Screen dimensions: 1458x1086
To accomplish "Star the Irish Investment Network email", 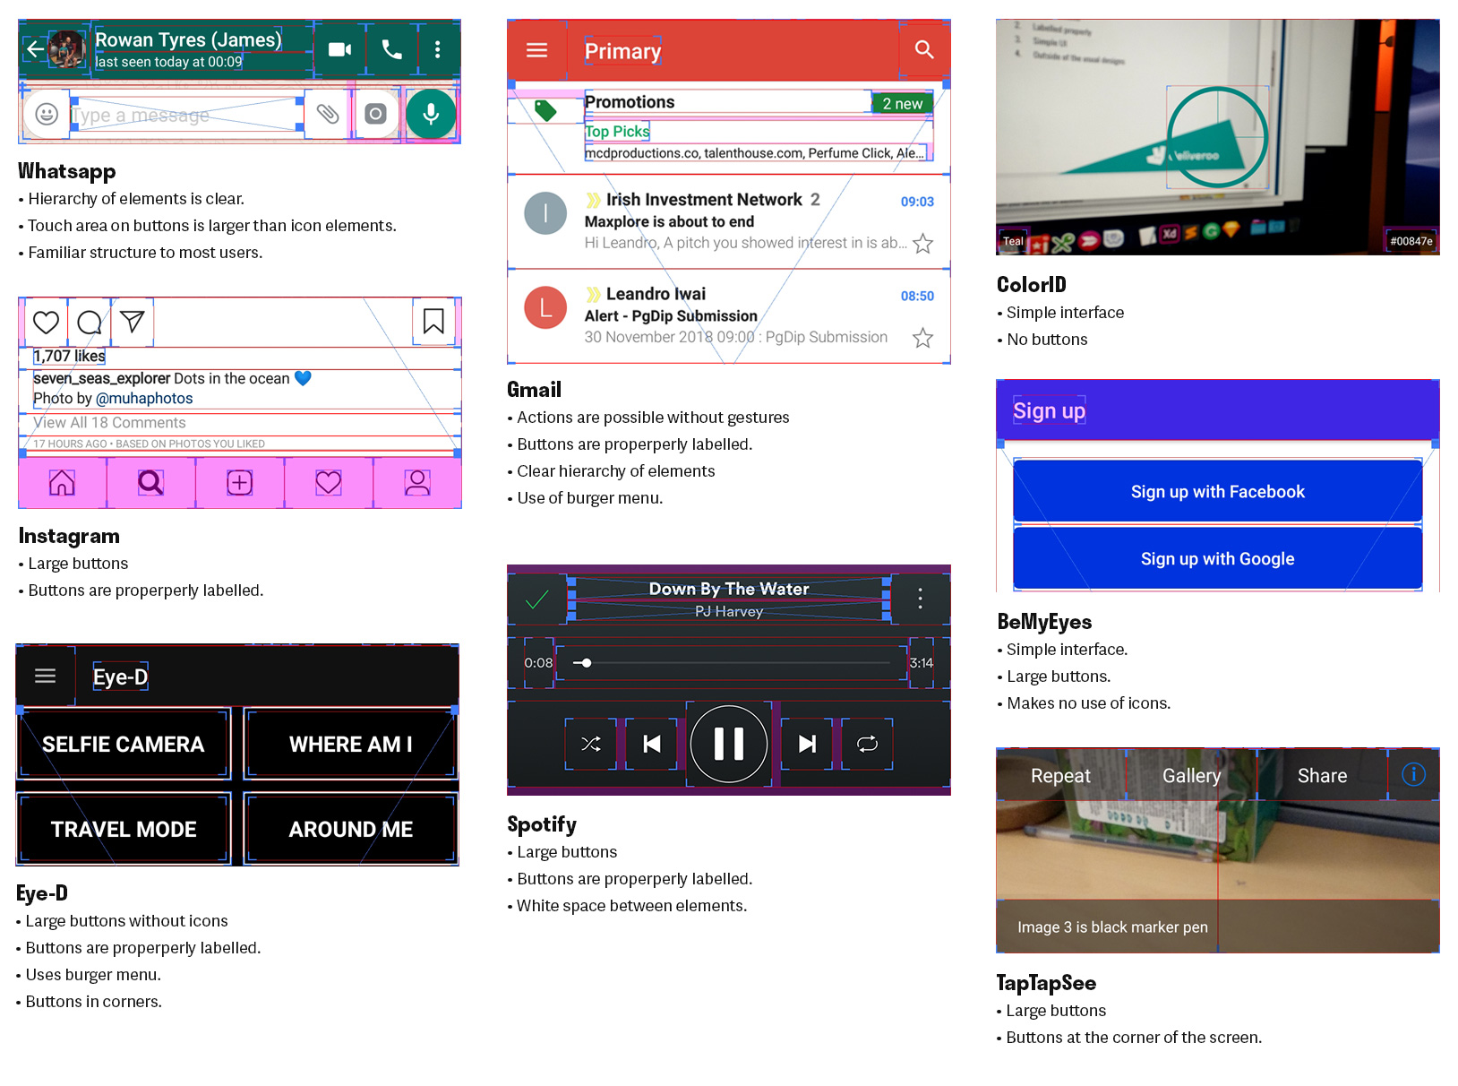I will pos(922,244).
